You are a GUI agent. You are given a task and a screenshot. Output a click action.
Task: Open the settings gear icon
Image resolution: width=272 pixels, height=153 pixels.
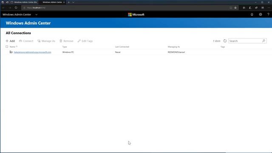[261, 14]
